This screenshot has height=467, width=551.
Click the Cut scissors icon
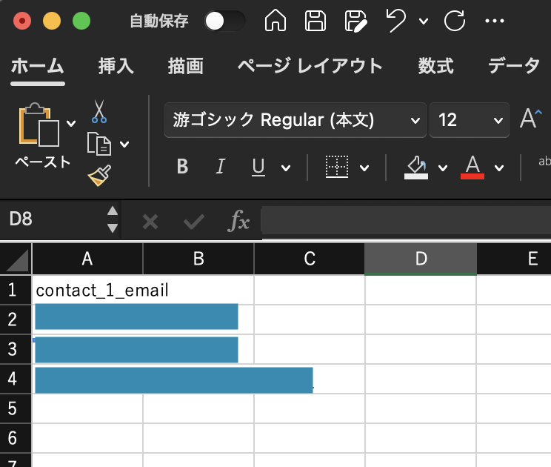[99, 113]
